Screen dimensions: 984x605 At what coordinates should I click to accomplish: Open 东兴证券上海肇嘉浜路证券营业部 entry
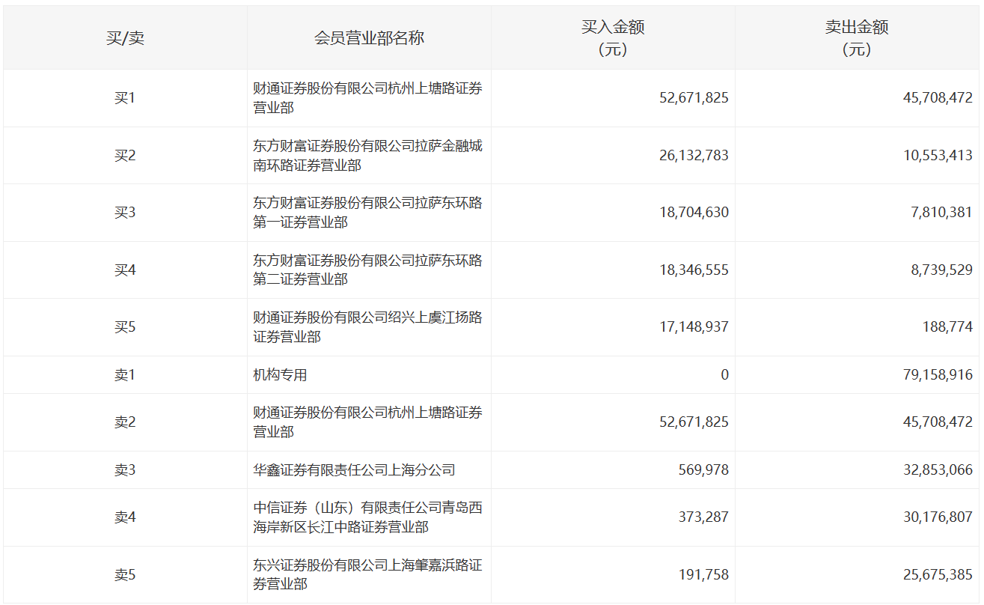pos(367,574)
